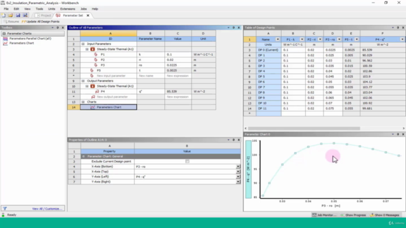
Task: Click the P5 input parameter icon
Action: (x=91, y=70)
